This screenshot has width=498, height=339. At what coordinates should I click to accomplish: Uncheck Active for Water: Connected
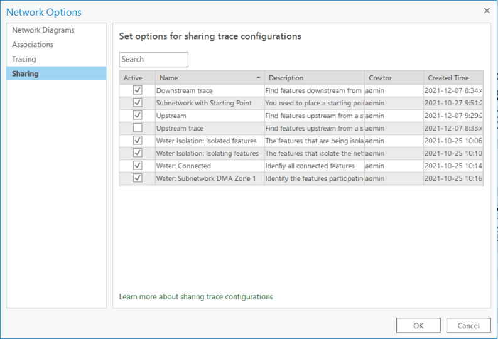click(x=138, y=165)
